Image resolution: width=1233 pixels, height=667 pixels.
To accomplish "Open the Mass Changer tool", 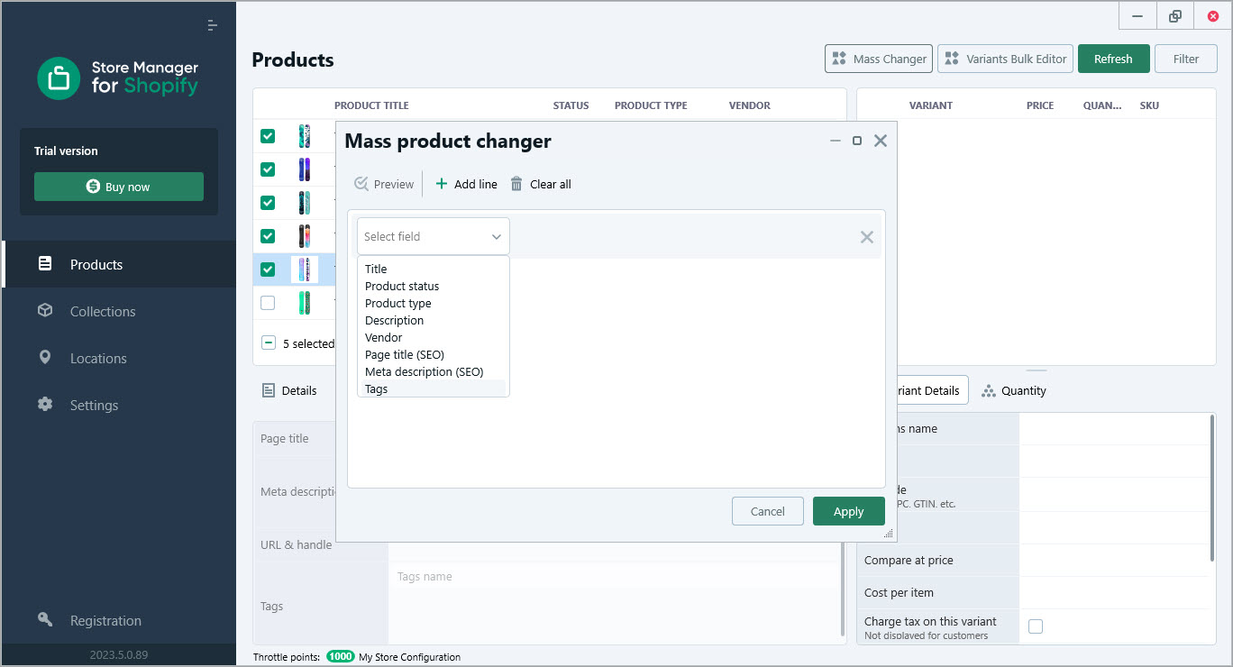I will tap(879, 59).
